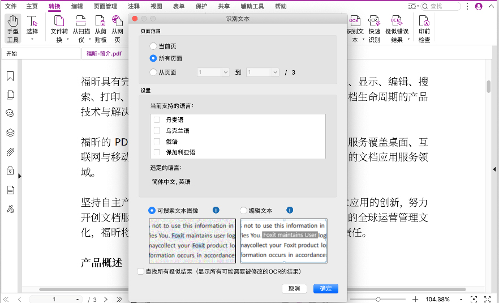Click the Quick OCR (快速识别) icon
499x303 pixels.
374,28
